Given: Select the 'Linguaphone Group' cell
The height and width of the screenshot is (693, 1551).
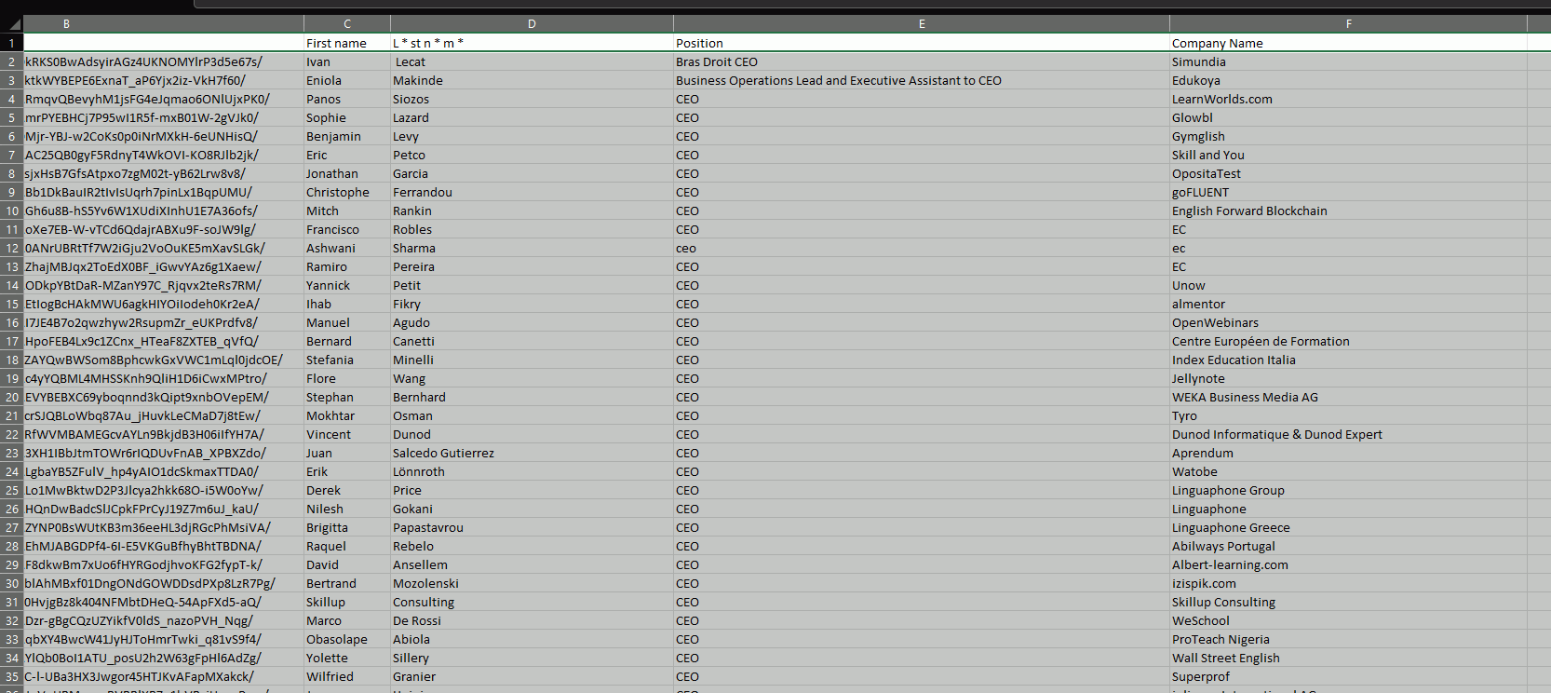Looking at the screenshot, I should click(1348, 490).
